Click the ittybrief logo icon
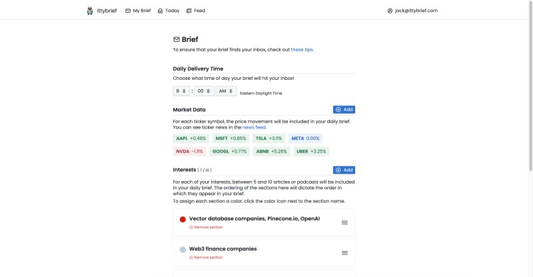Image resolution: width=533 pixels, height=277 pixels. pos(90,11)
